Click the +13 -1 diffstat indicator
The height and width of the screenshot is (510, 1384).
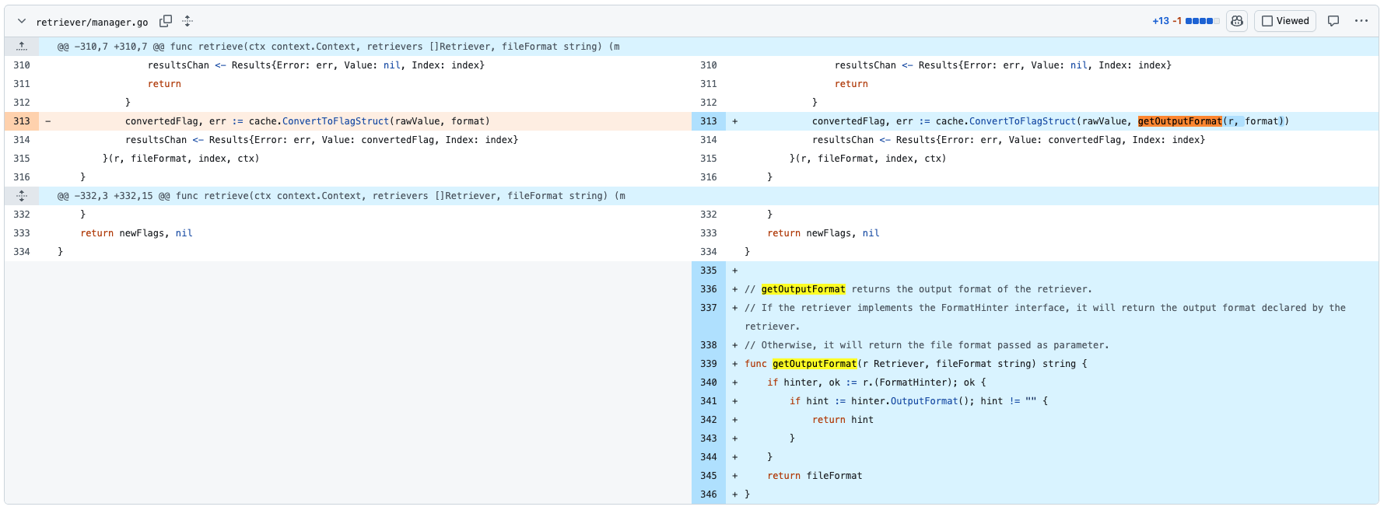(x=1186, y=21)
